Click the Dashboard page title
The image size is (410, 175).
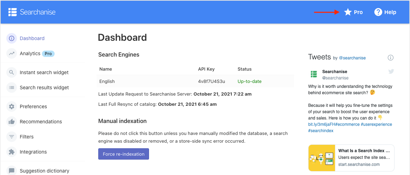122,38
